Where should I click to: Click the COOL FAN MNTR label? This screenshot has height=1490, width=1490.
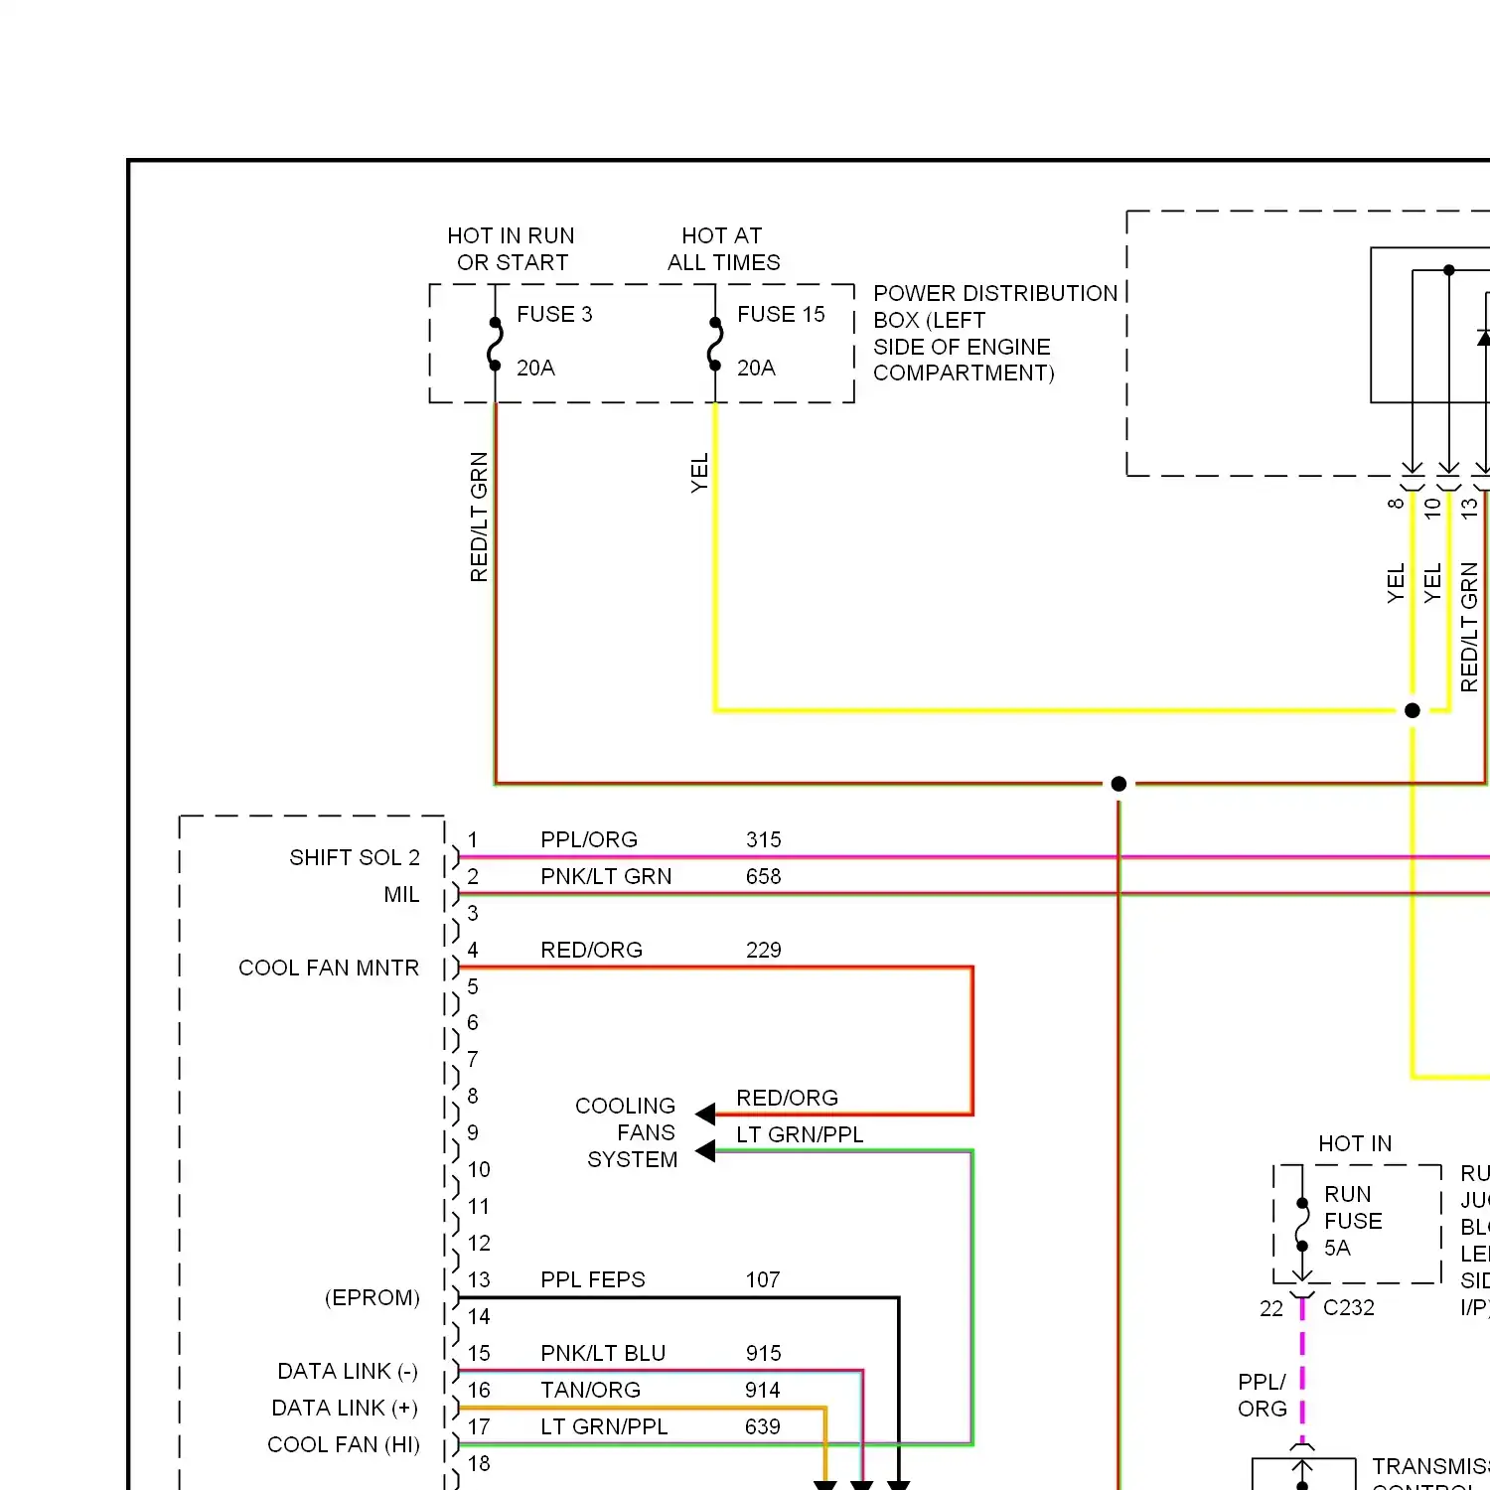point(329,968)
